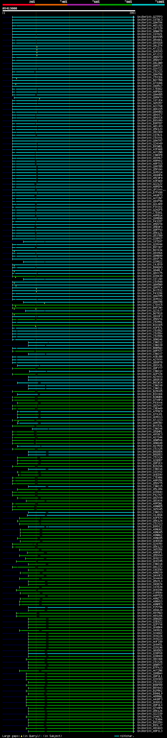The image size is (167, 738).
Task: Select label UniRef100_O49921
Action: [x=150, y=630]
